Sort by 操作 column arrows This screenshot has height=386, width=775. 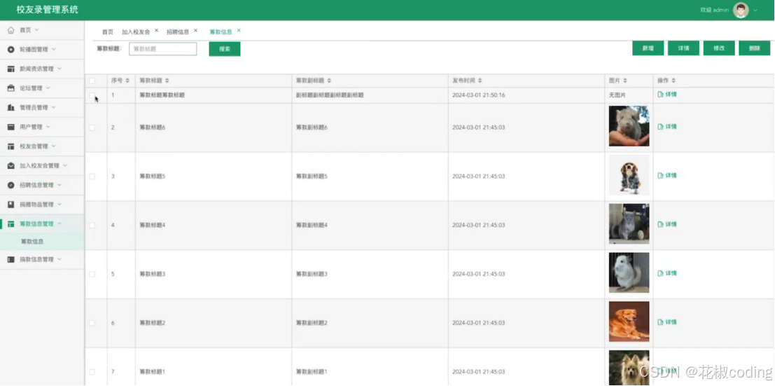coord(673,81)
